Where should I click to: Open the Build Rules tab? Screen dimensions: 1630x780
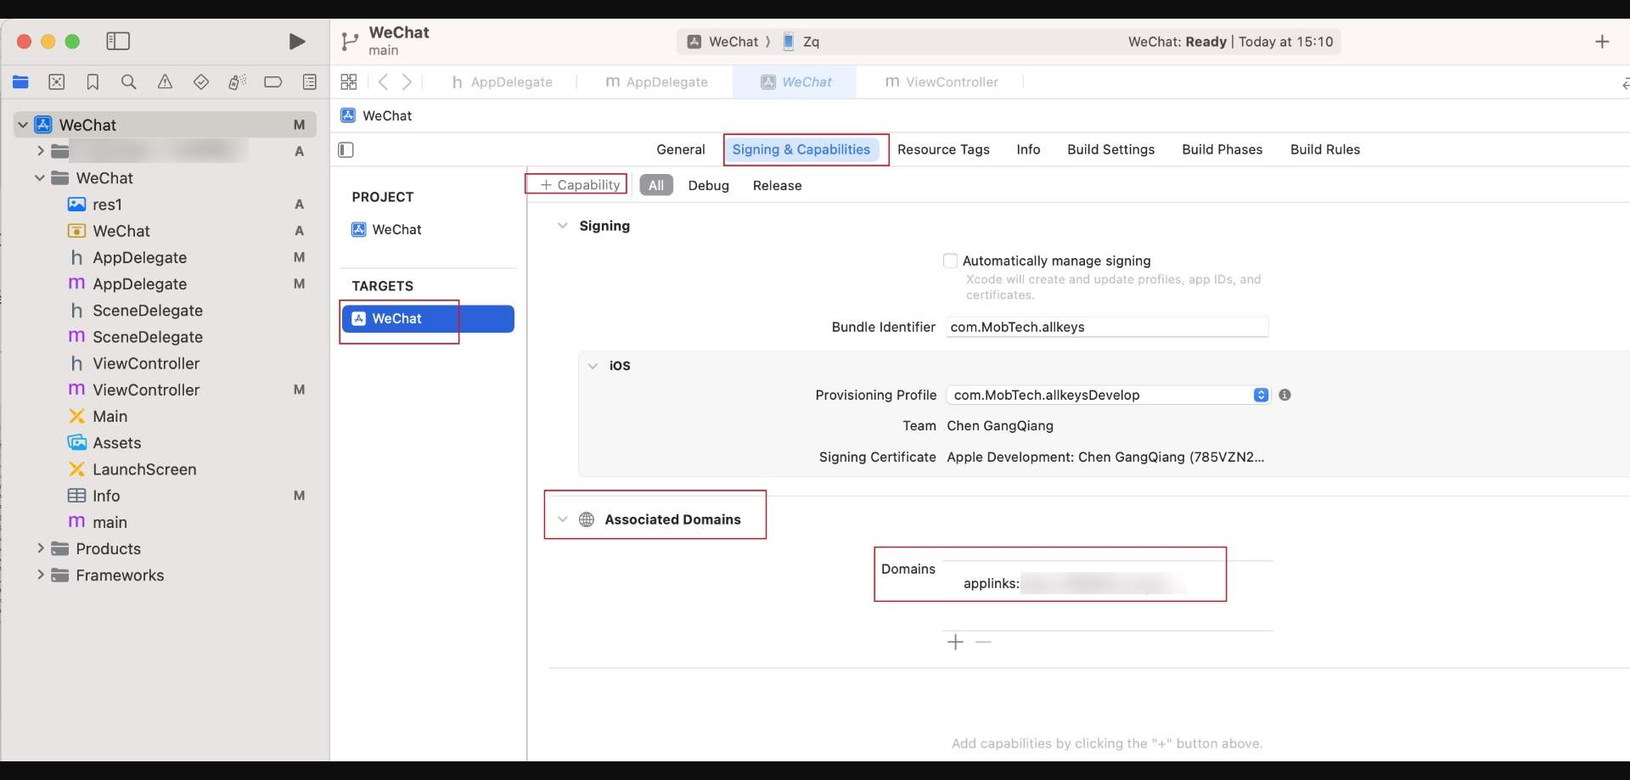click(x=1324, y=149)
